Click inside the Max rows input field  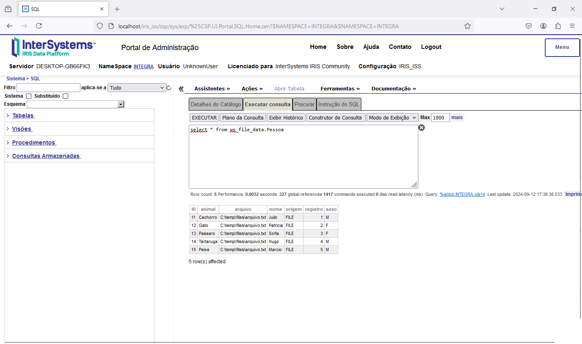pos(440,117)
